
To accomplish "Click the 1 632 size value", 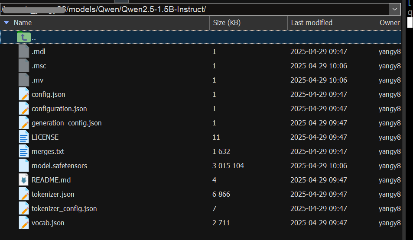I will tap(221, 151).
